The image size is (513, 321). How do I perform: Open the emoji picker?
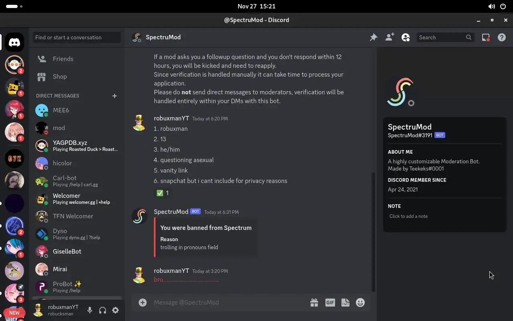361,303
